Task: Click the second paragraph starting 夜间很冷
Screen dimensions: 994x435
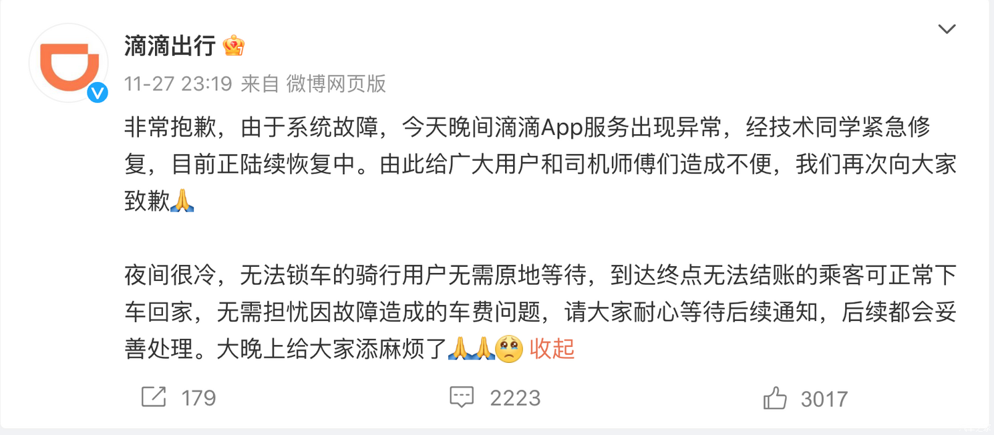Action: click(x=540, y=312)
